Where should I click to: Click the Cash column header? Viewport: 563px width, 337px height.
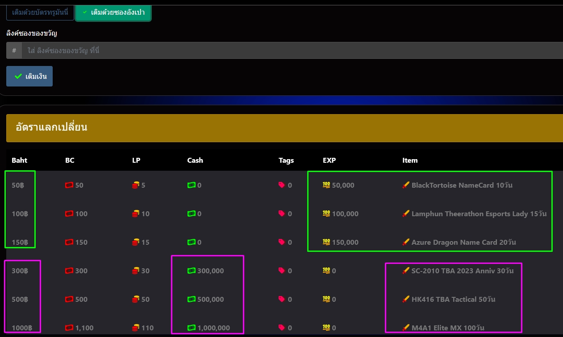195,160
